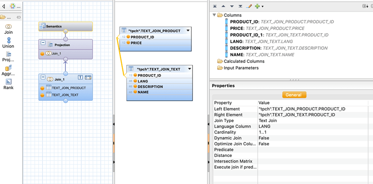The width and height of the screenshot is (373, 184).
Task: Click the pencil edit icon in toolbar
Action: [x=249, y=6]
